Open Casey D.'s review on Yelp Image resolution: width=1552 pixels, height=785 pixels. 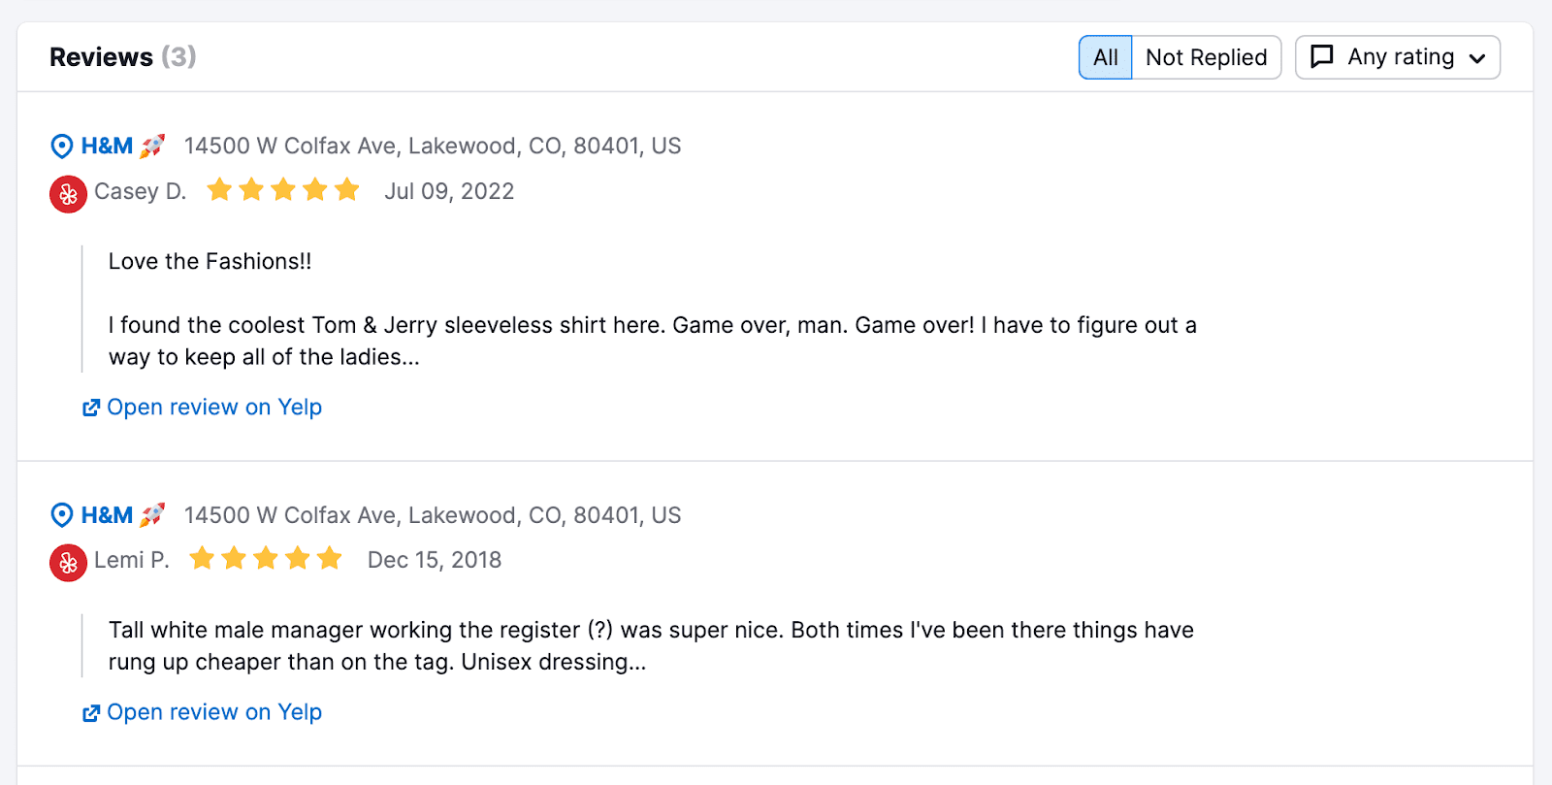click(213, 408)
